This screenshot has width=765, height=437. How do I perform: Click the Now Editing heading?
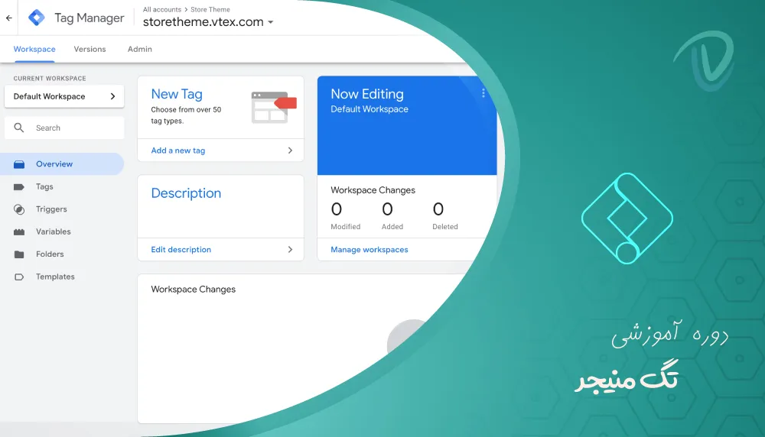[x=367, y=94]
